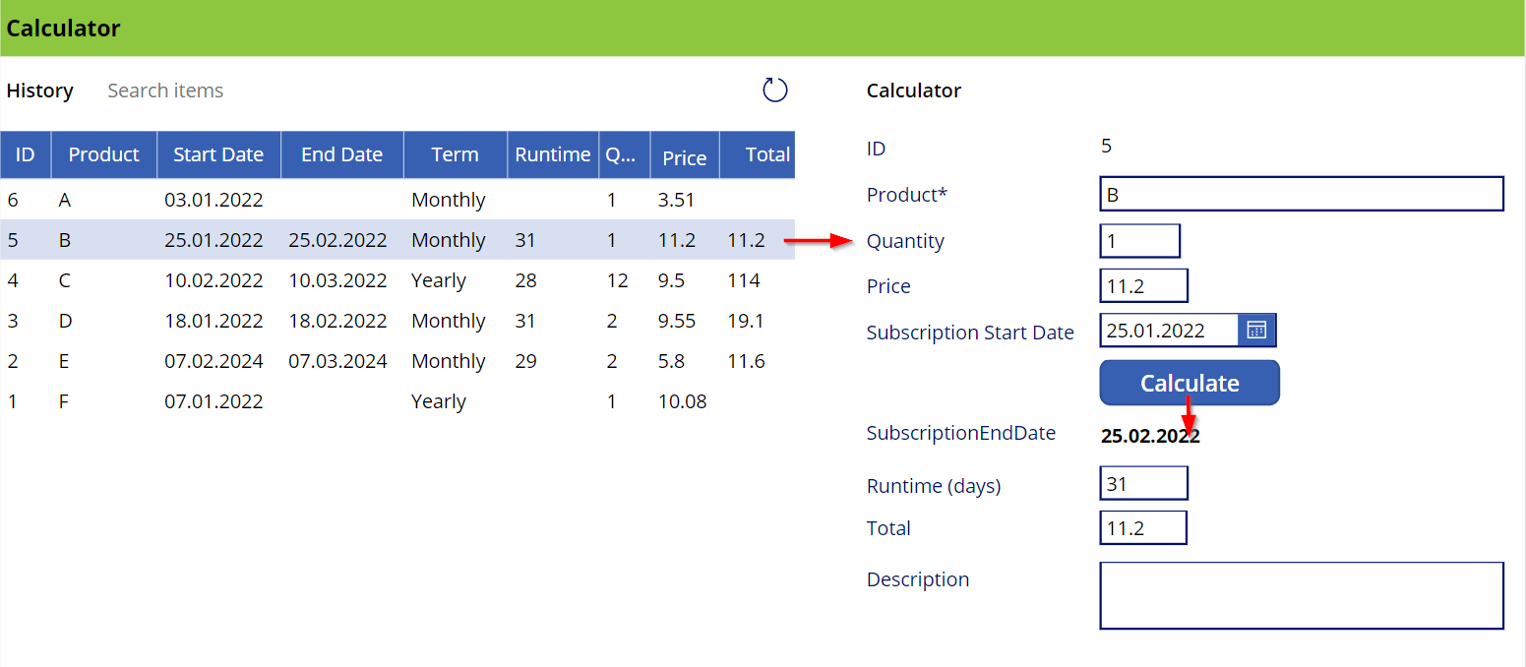Click the refresh history icon
1526x667 pixels.
coord(775,91)
